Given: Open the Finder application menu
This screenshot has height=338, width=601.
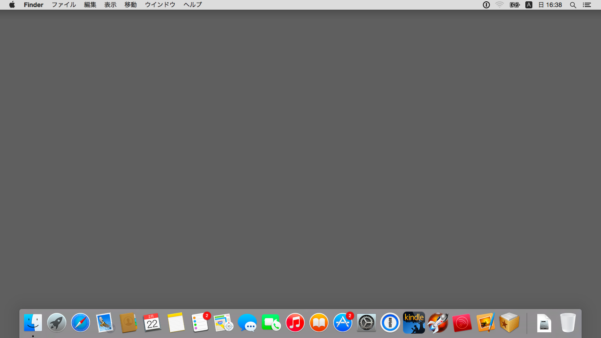Looking at the screenshot, I should (x=33, y=5).
